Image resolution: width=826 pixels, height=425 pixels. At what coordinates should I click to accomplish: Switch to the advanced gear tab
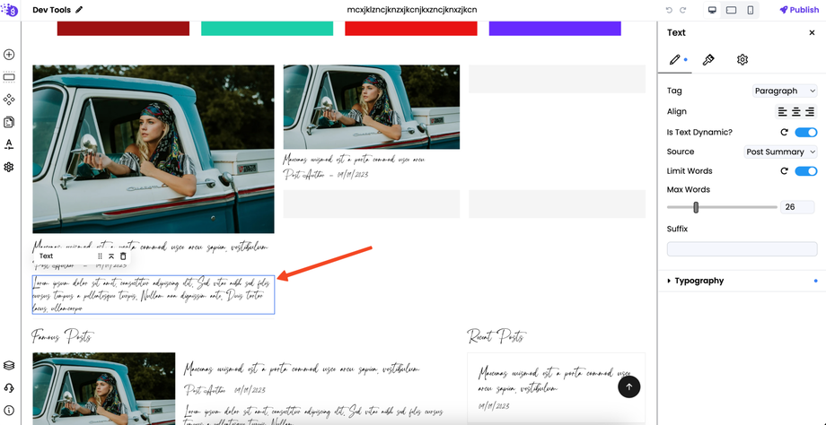[x=743, y=60]
